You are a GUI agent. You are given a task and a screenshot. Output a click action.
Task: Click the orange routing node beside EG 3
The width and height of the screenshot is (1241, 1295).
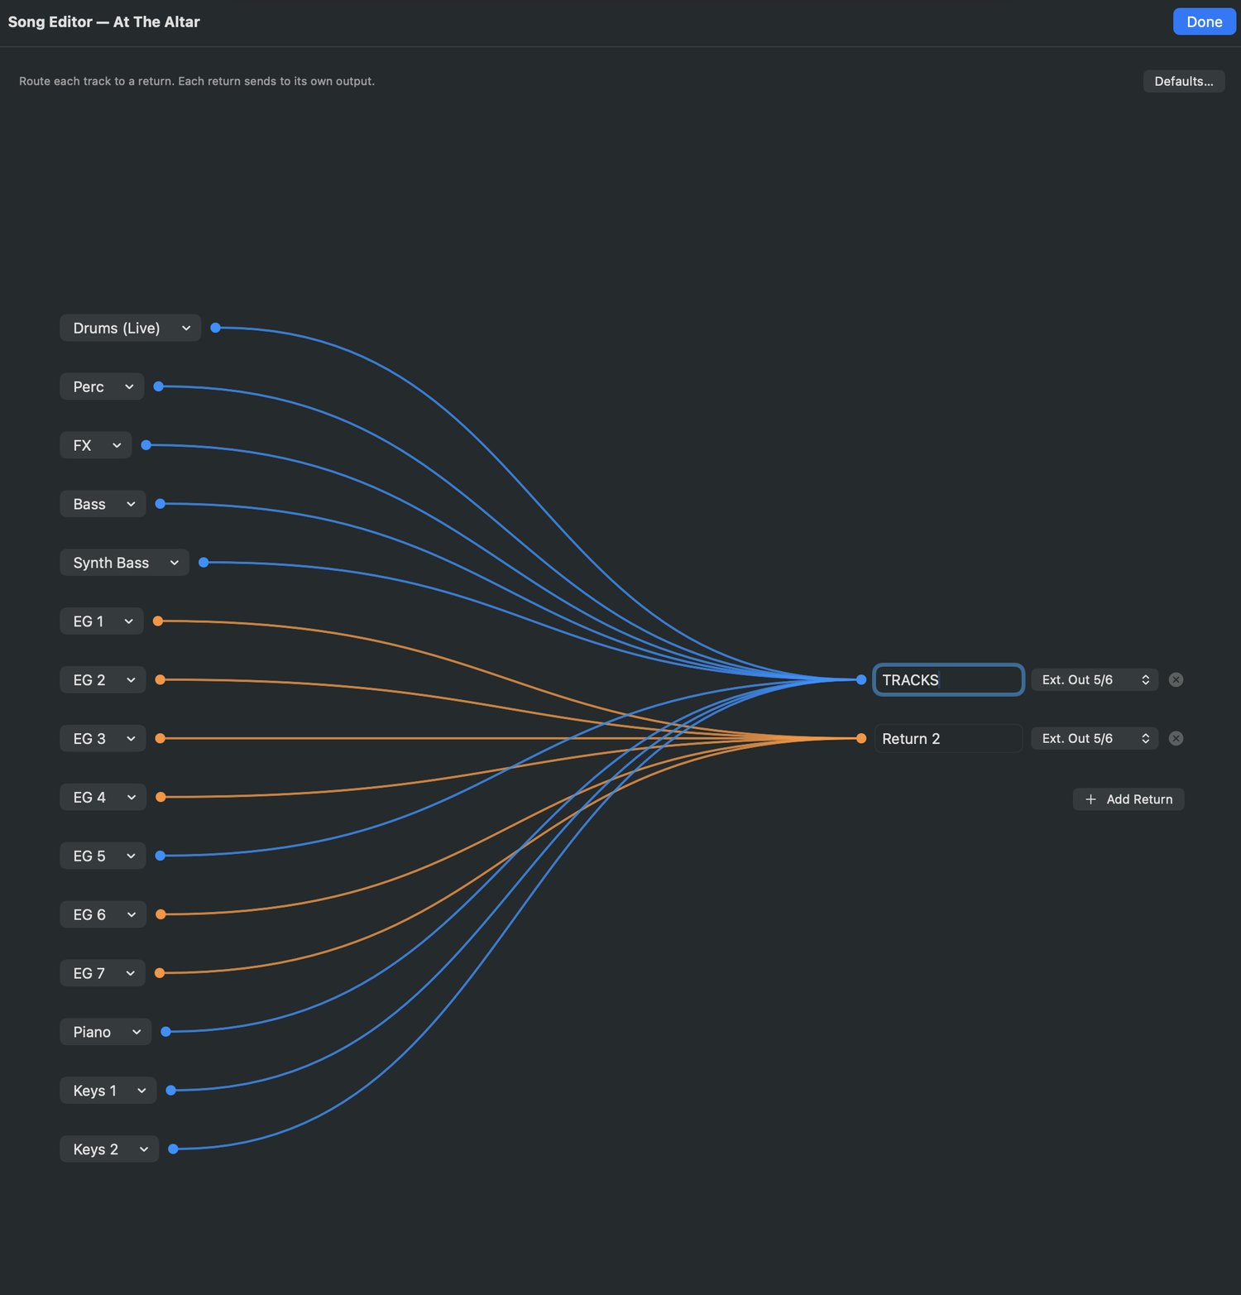[x=161, y=738]
